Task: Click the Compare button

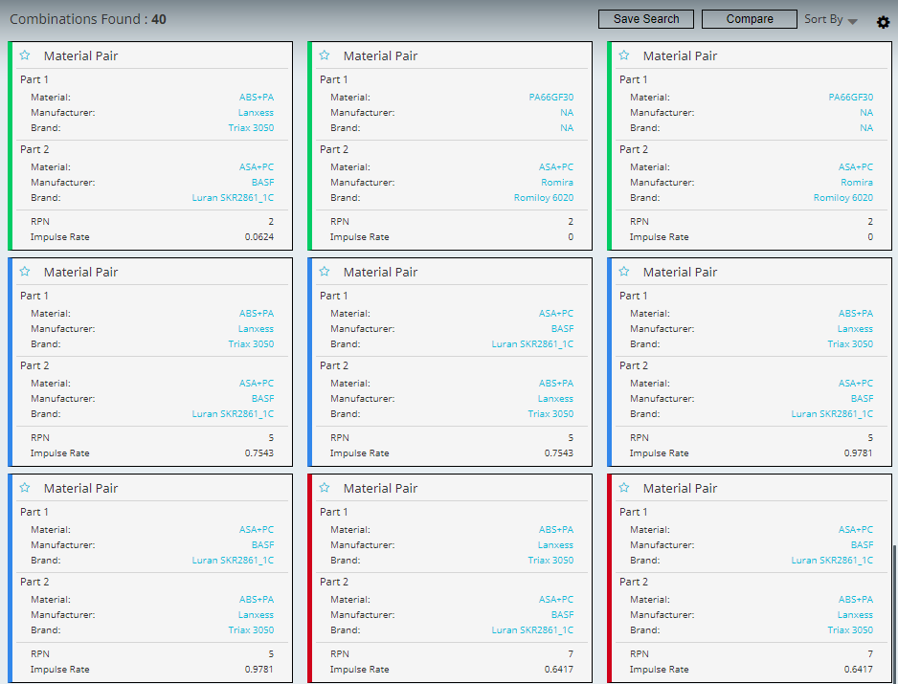Action: click(749, 19)
